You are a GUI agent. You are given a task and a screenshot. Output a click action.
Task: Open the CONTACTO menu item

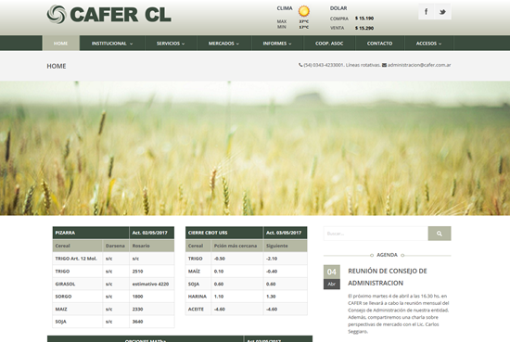[379, 44]
